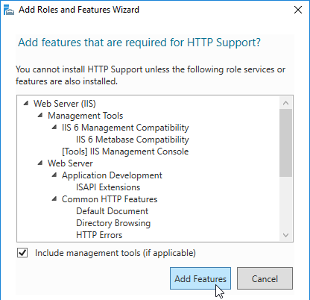Click the wizard icon in title bar
The width and height of the screenshot is (310, 300).
click(9, 10)
